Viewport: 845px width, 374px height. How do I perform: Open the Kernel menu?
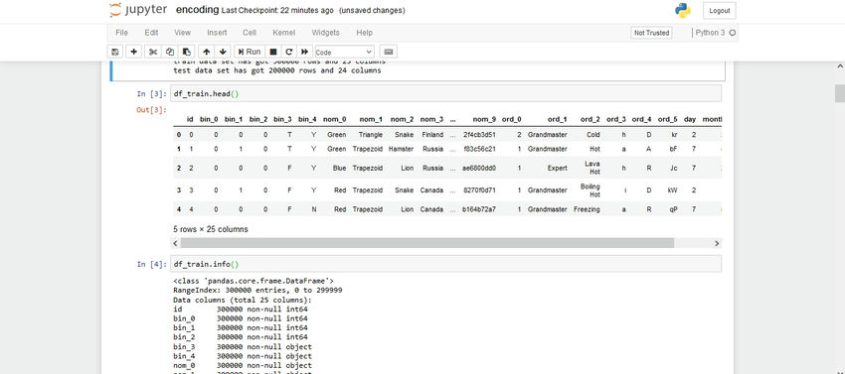click(284, 33)
